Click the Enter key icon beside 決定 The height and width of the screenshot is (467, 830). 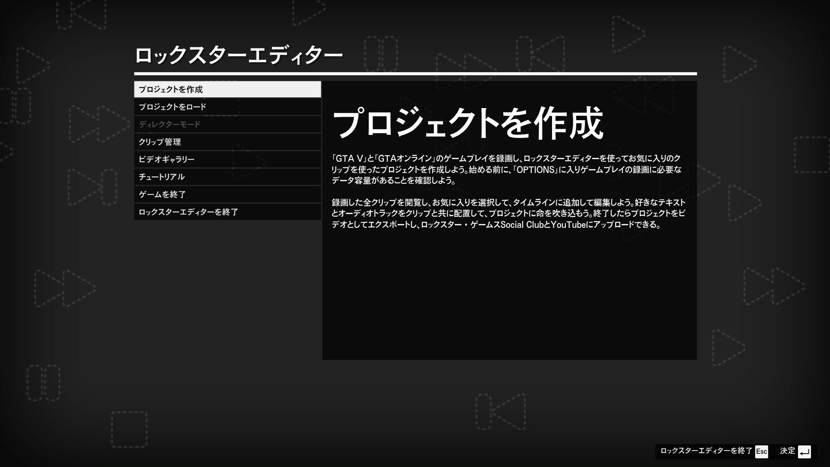click(x=805, y=451)
